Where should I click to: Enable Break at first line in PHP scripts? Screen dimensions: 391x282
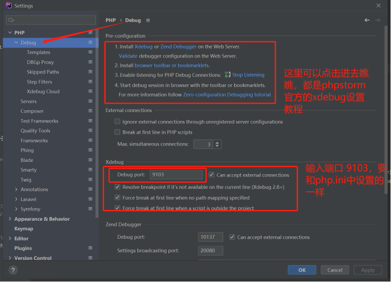117,132
